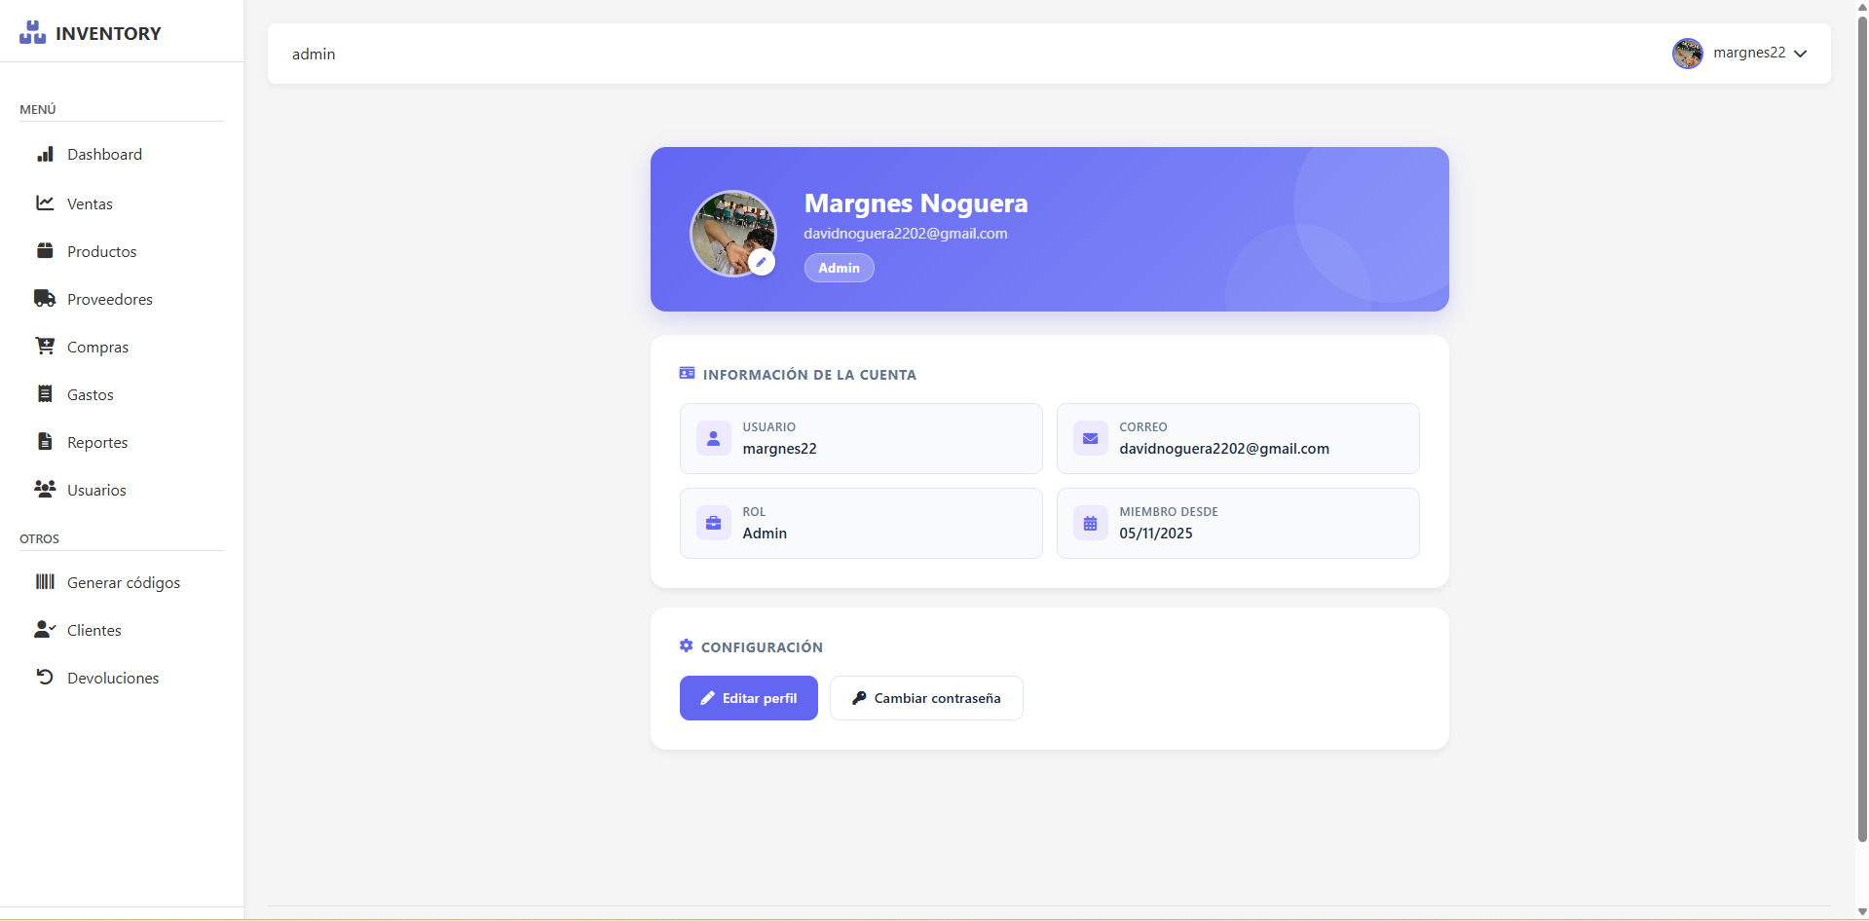Expand the user menu chevron in the header

(x=1802, y=54)
